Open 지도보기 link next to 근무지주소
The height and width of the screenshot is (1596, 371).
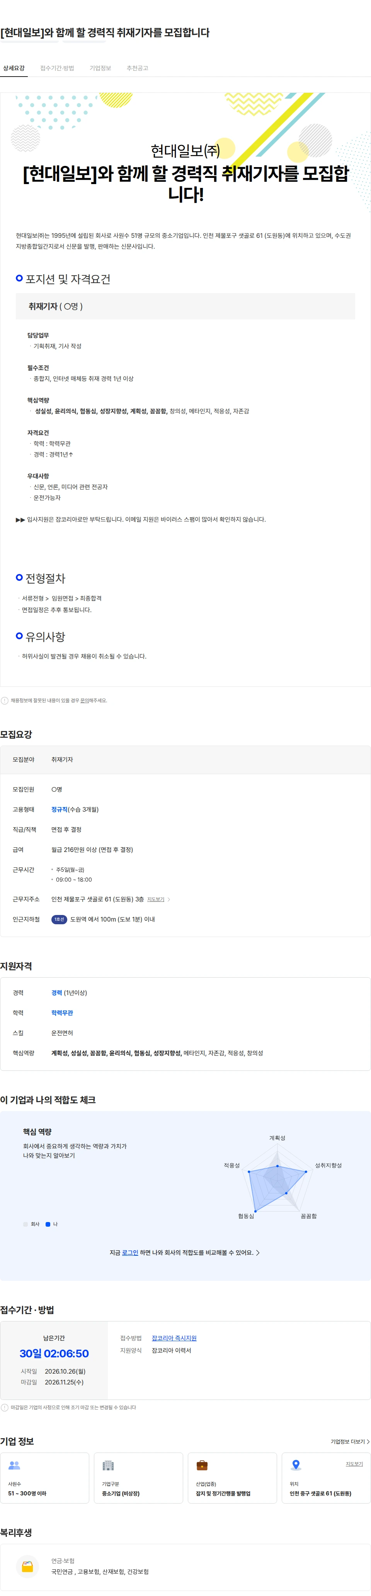coord(155,899)
